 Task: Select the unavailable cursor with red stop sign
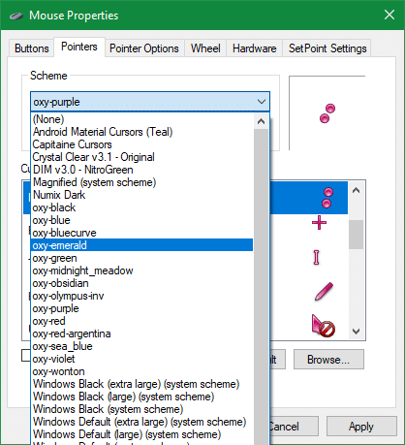pos(323,326)
